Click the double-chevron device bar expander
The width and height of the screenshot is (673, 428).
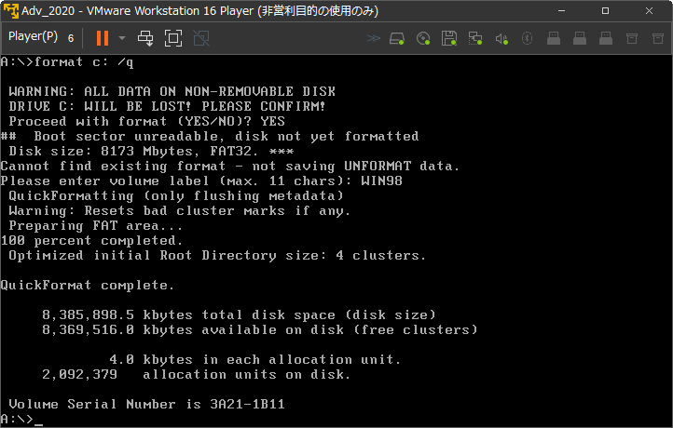coord(374,38)
